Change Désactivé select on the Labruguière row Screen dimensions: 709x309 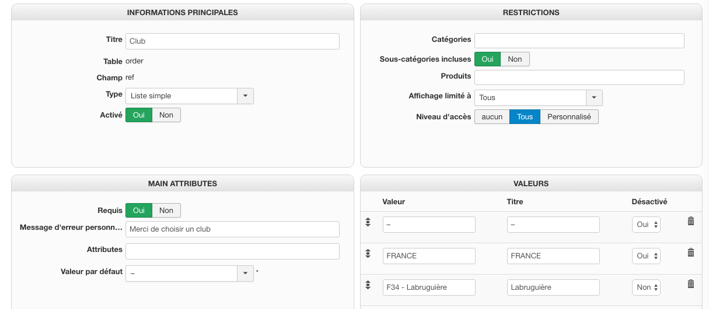(x=646, y=287)
